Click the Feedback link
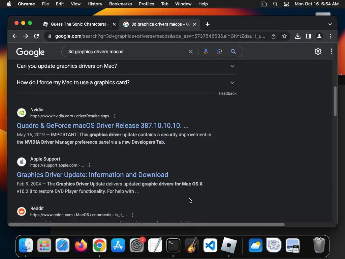Image resolution: width=345 pixels, height=259 pixels. coord(228,93)
